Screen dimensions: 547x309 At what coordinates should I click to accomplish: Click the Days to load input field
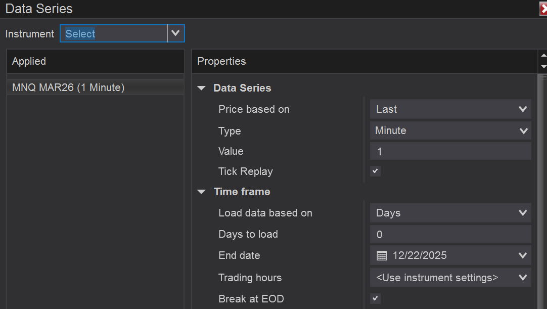(x=450, y=234)
